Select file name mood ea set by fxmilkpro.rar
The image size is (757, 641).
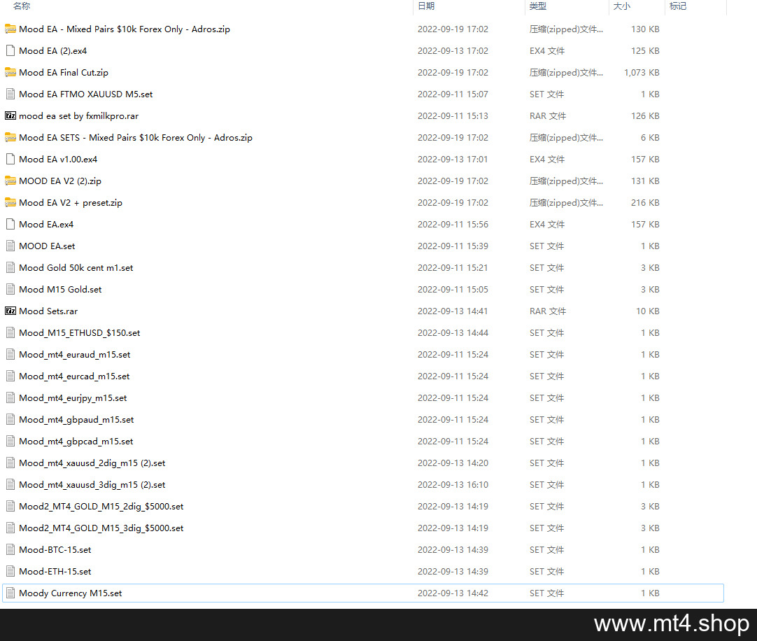pos(78,116)
